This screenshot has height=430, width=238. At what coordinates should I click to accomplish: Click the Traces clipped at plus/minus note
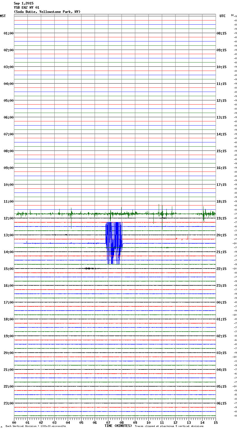pos(169,426)
